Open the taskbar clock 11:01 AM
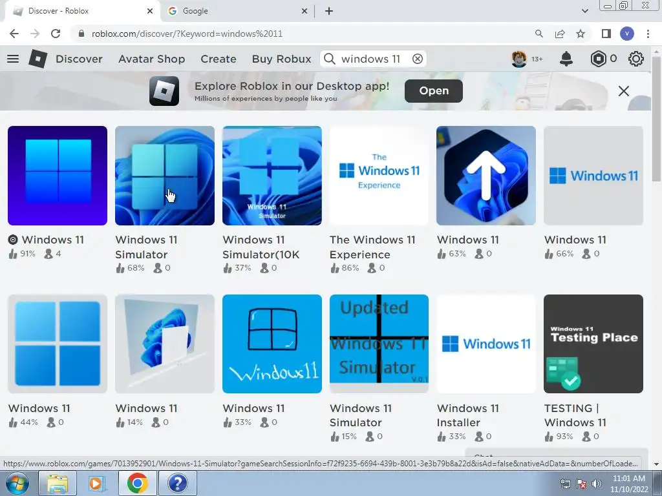This screenshot has width=662, height=496. [x=629, y=484]
